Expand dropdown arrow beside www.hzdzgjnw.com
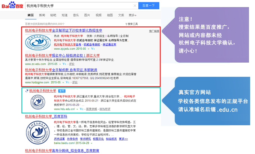 pyautogui.click(x=63, y=82)
